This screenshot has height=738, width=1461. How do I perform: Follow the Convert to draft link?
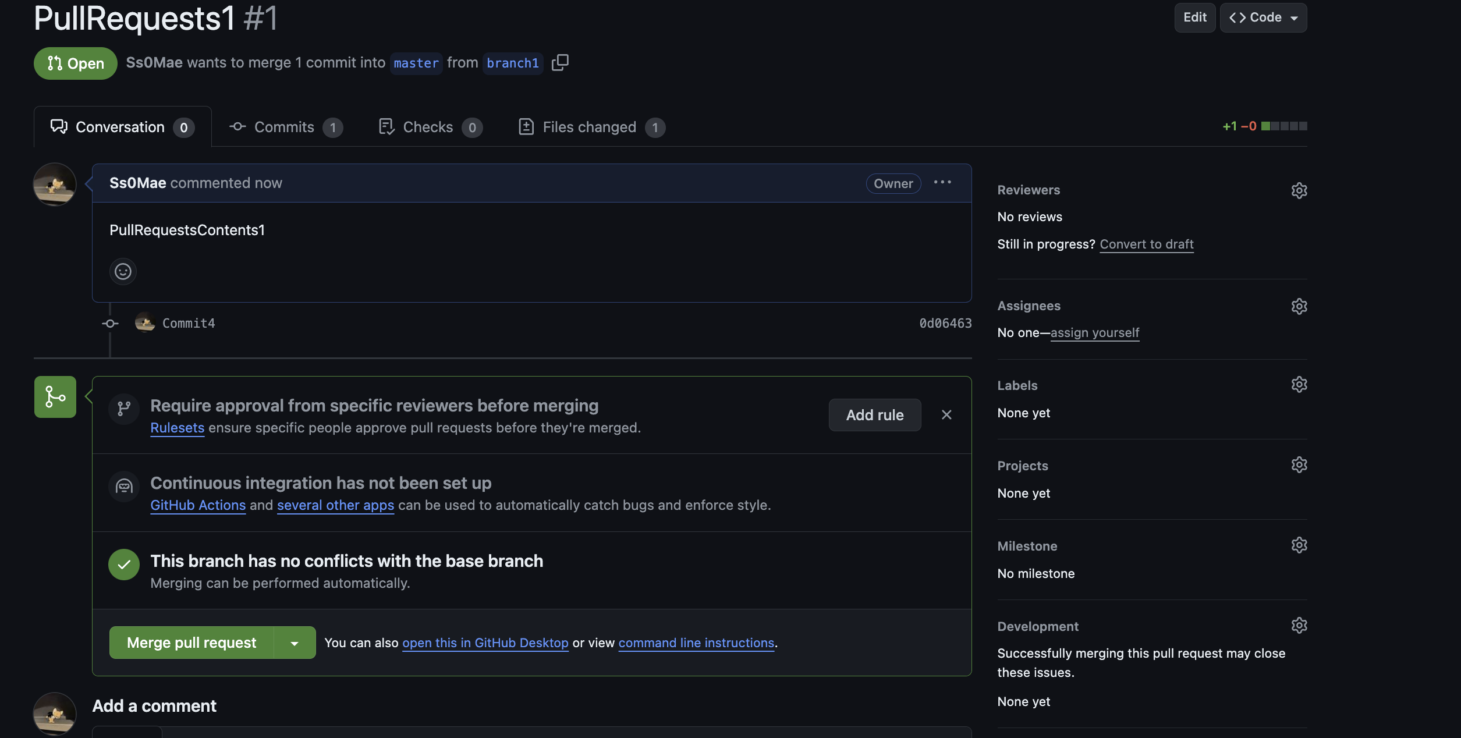coord(1147,244)
